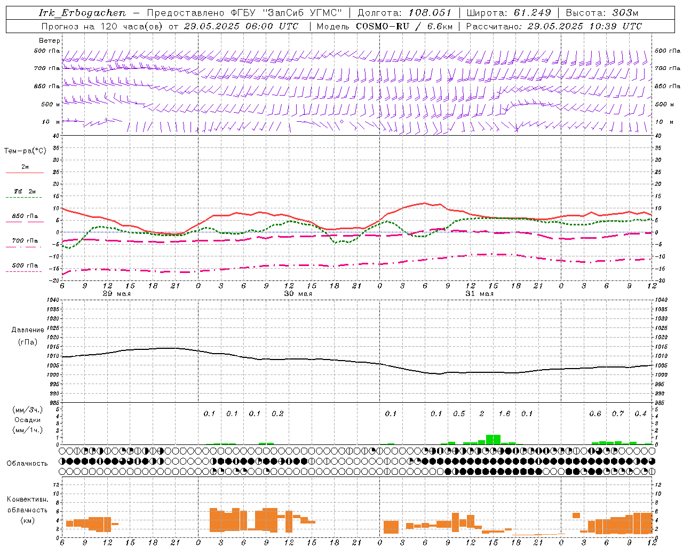This screenshot has width=683, height=547.
Task: Click the longitude value Долгота: 108.051
Action: (x=404, y=13)
